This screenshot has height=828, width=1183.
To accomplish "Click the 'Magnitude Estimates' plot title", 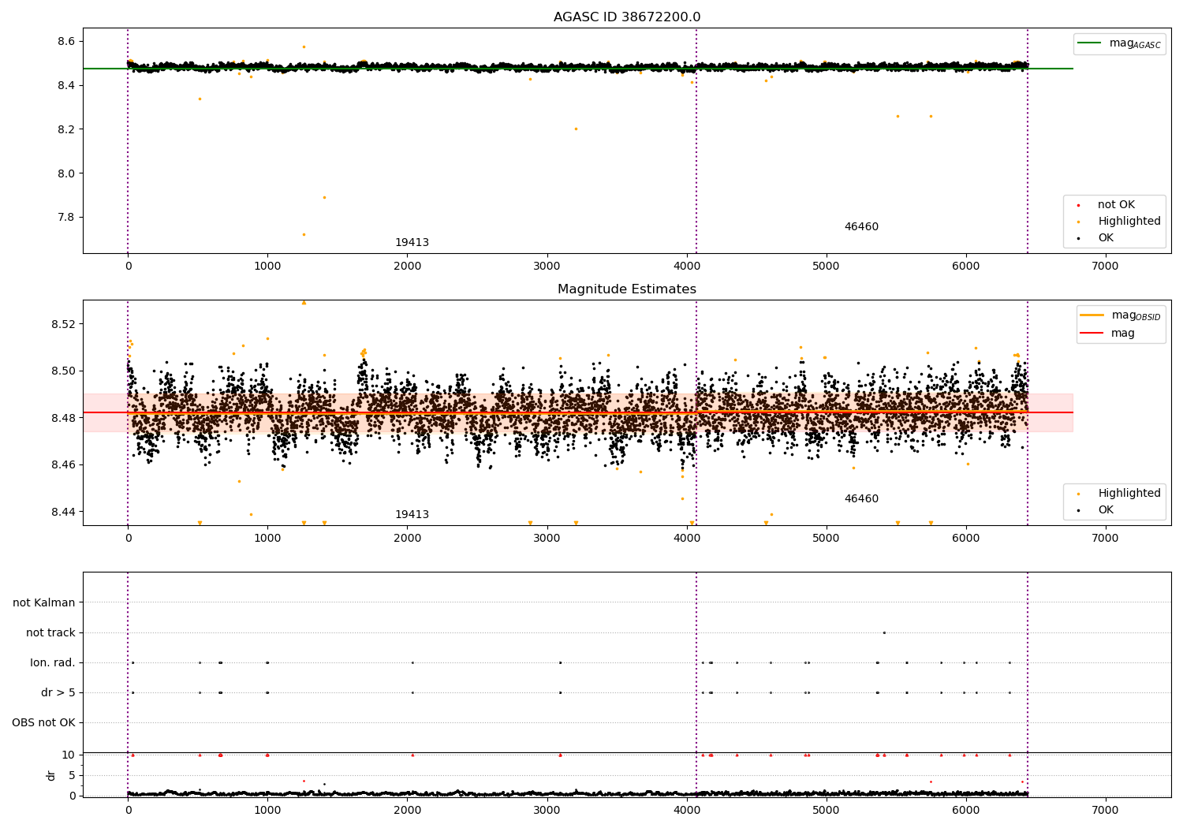I will (627, 289).
